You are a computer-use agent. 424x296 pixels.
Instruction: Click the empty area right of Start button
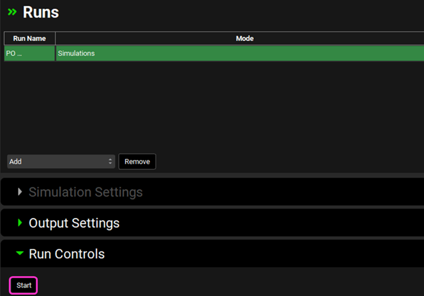point(226,285)
